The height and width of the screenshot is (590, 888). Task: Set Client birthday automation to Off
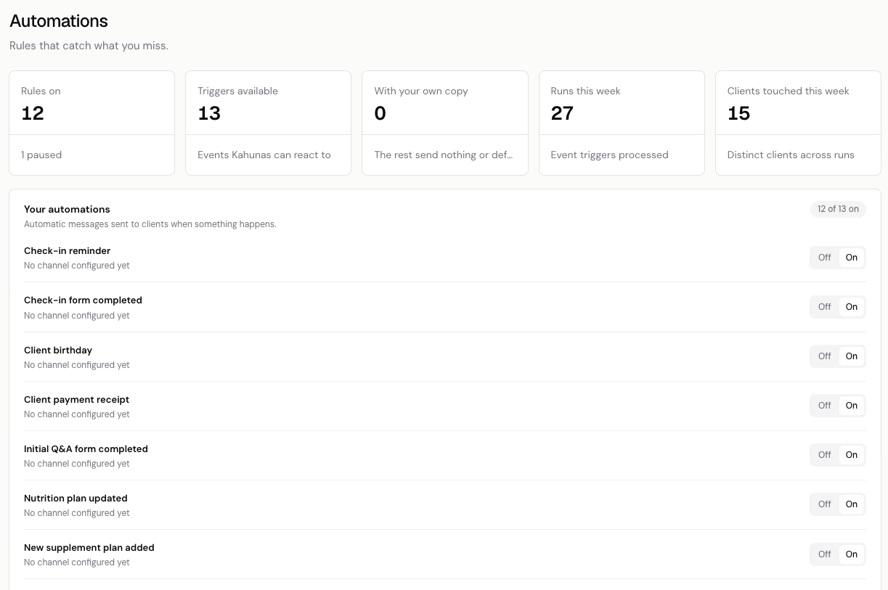825,356
